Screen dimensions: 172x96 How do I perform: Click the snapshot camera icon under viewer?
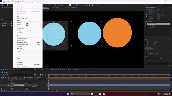click(69, 70)
